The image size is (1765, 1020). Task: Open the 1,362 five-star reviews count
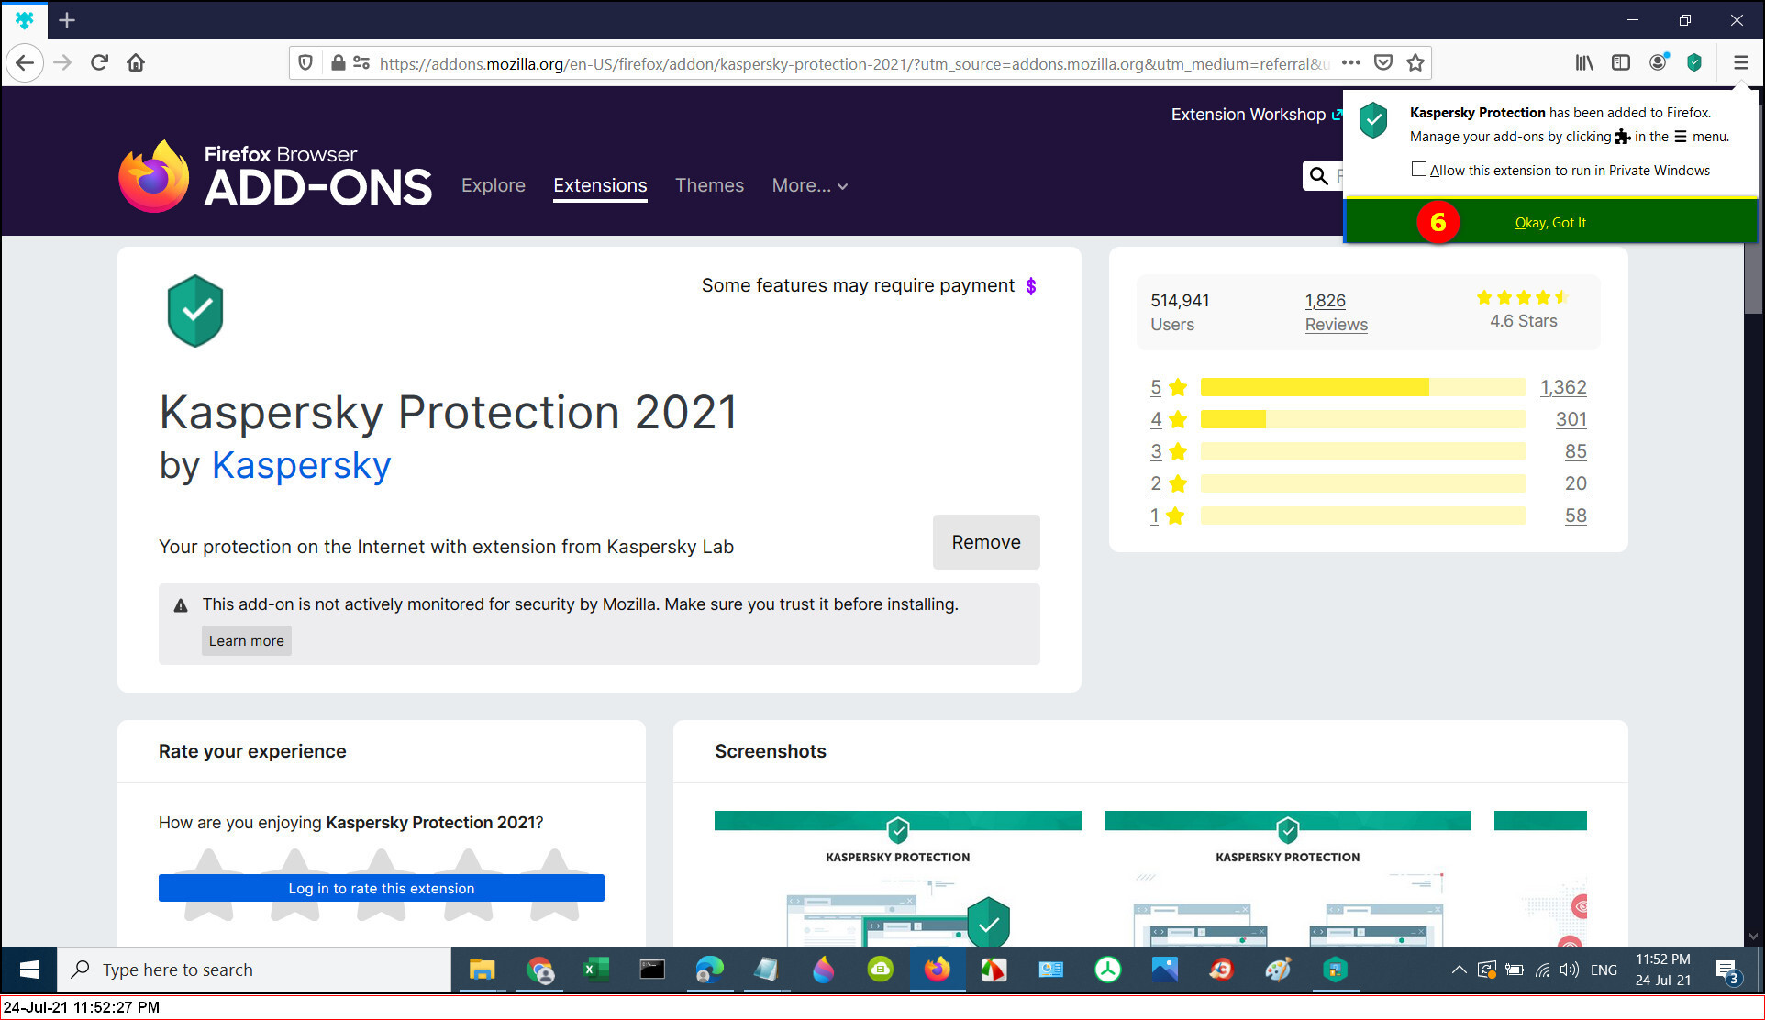[x=1563, y=387]
